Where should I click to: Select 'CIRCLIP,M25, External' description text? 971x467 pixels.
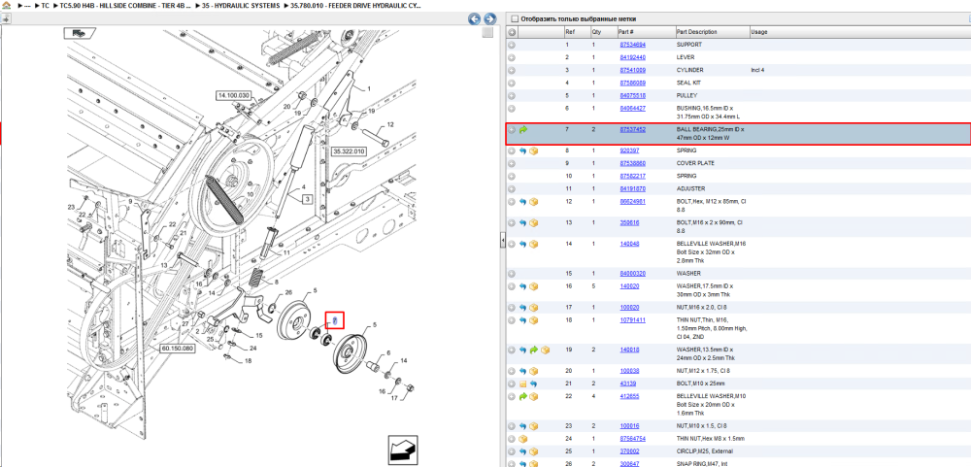point(707,451)
